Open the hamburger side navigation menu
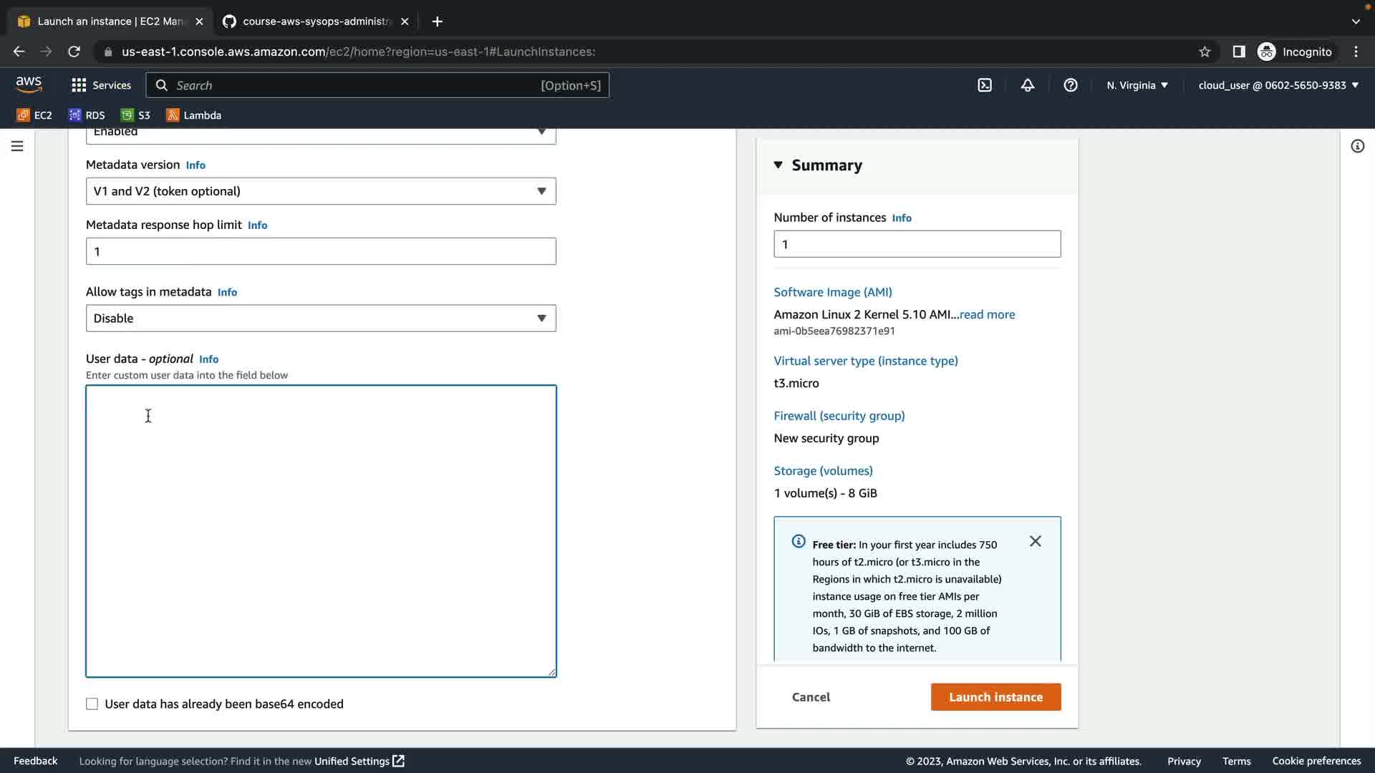This screenshot has height=773, width=1375. click(17, 146)
